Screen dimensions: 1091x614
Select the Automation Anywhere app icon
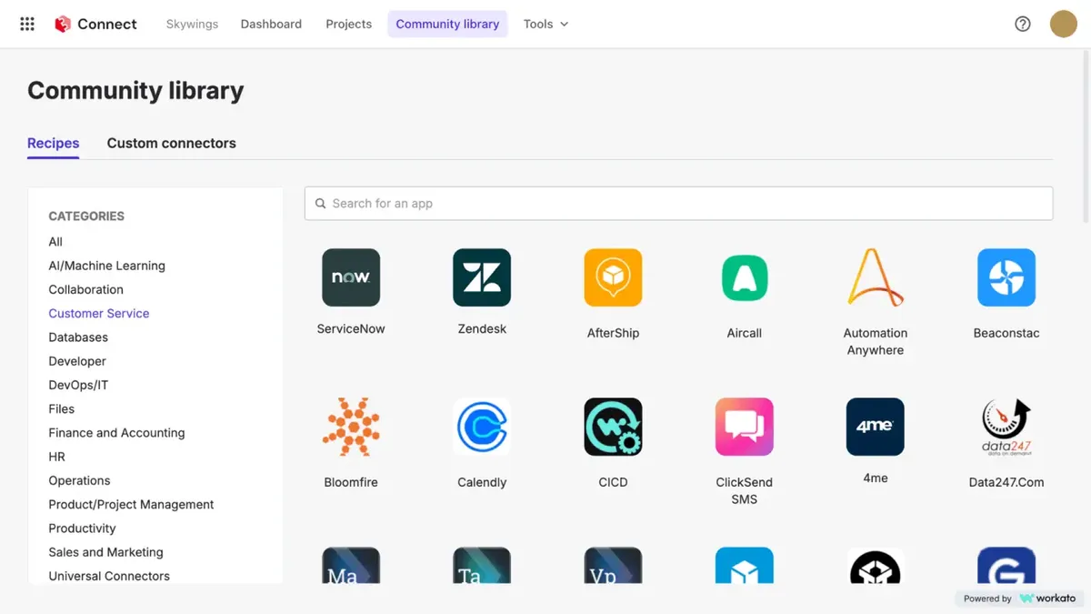[876, 277]
